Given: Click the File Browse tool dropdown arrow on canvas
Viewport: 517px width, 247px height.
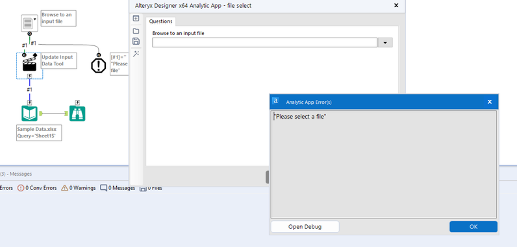Looking at the screenshot, I should [x=34, y=19].
